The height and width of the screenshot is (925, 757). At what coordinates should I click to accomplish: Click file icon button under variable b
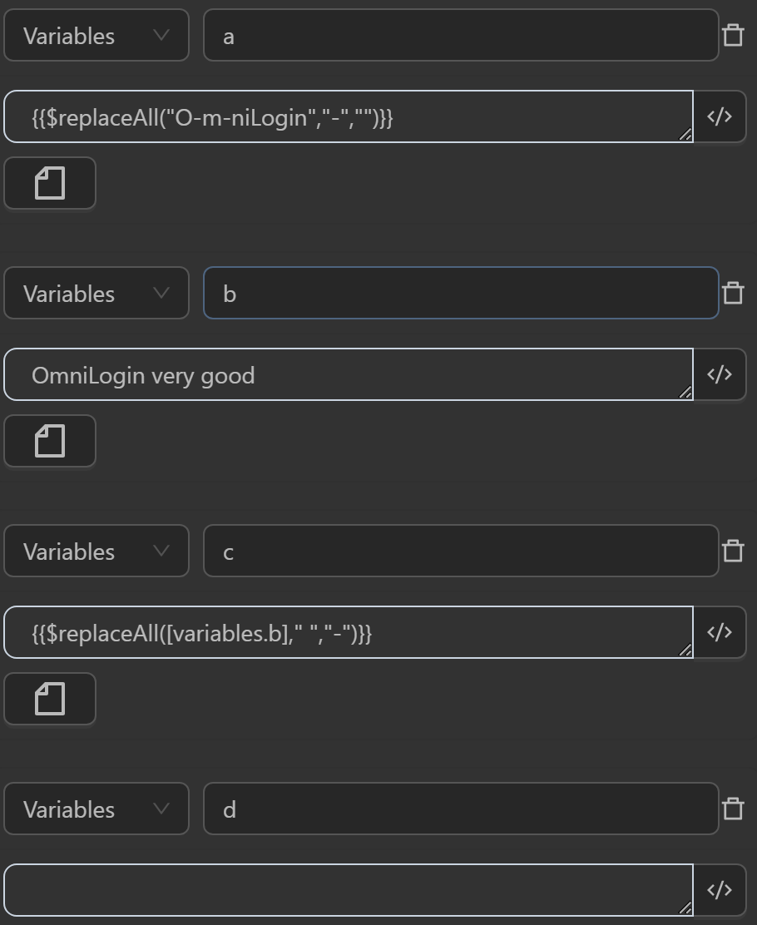point(50,441)
